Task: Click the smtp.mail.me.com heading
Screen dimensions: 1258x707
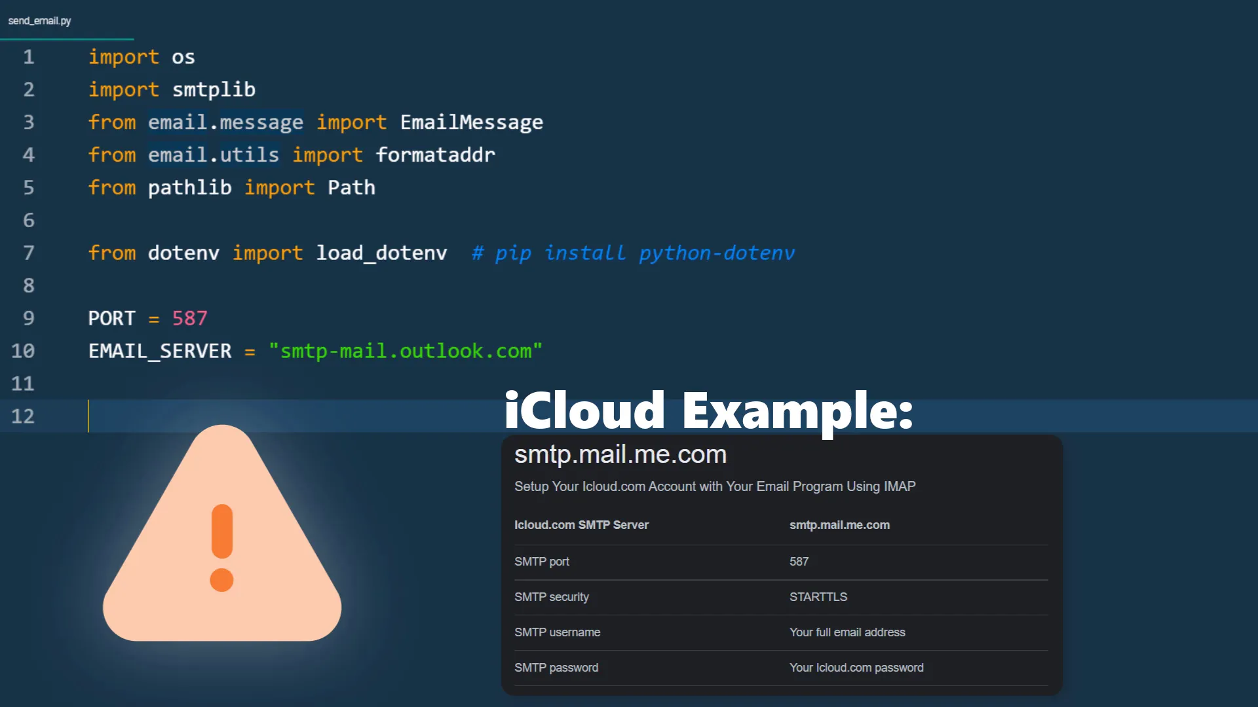Action: (x=620, y=454)
